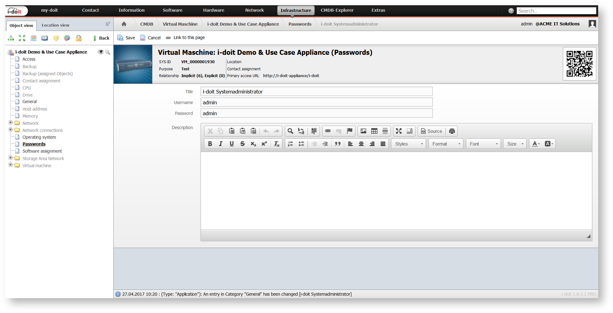
Task: Expand the Network folder in tree
Action: (x=11, y=123)
